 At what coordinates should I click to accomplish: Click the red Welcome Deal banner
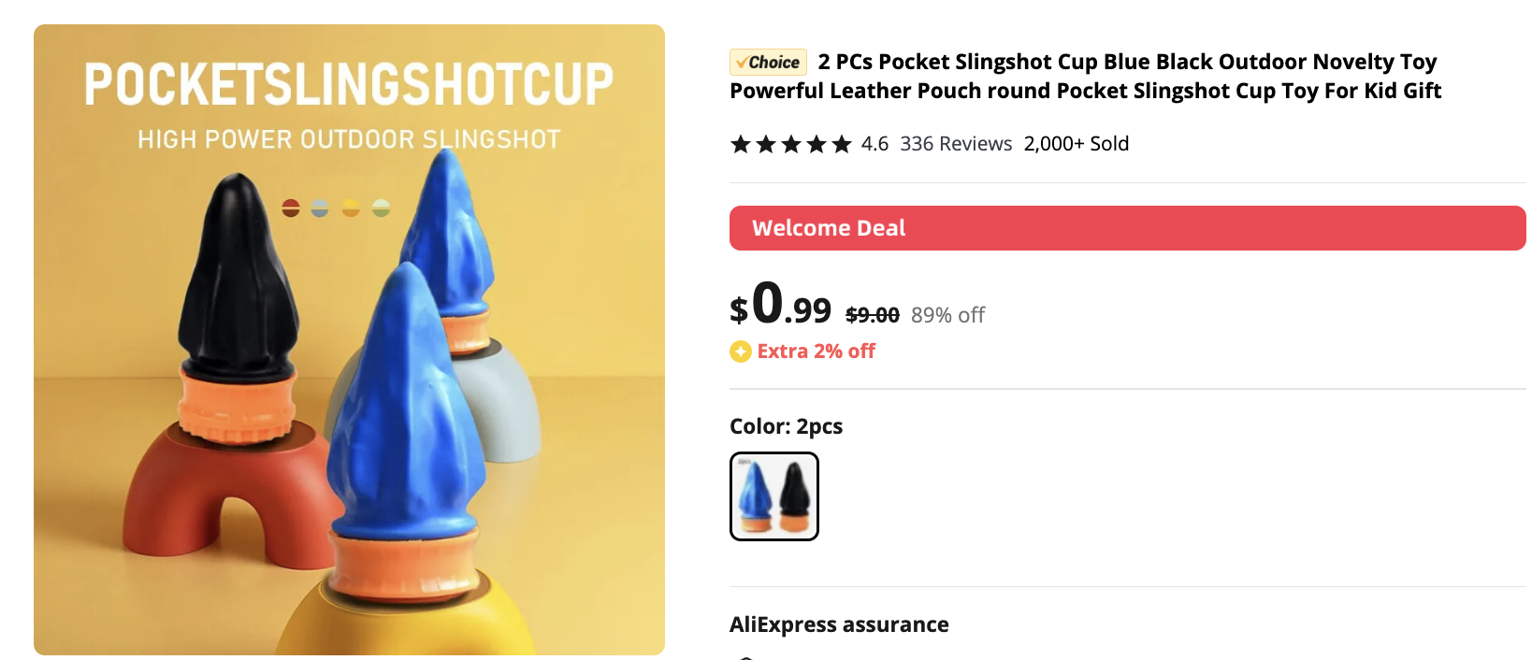coord(1128,228)
